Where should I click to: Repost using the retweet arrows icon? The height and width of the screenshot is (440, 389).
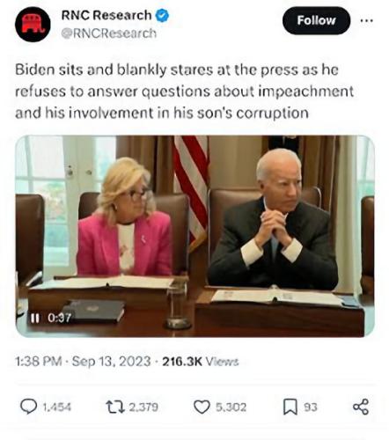click(115, 407)
